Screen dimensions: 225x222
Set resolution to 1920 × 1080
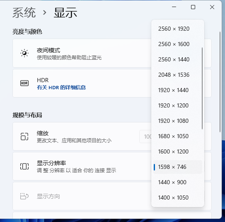pos(178,121)
